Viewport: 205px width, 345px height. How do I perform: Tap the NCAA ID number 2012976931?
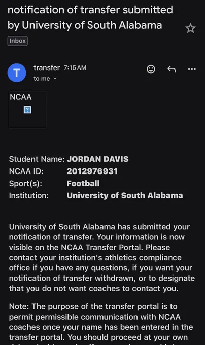tap(92, 171)
